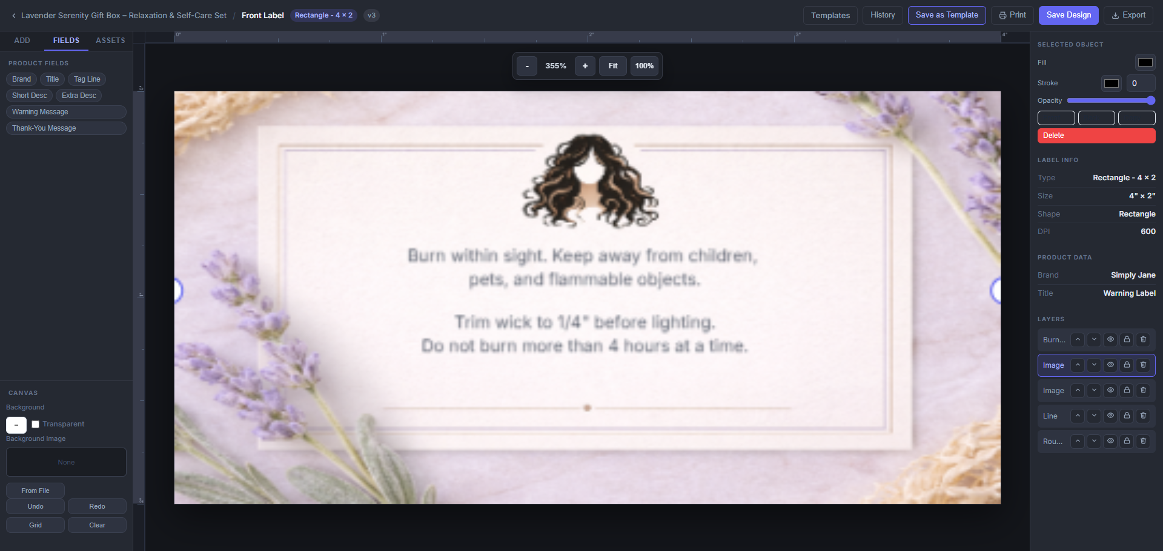
Task: Open the v3 version selector
Action: click(x=371, y=16)
